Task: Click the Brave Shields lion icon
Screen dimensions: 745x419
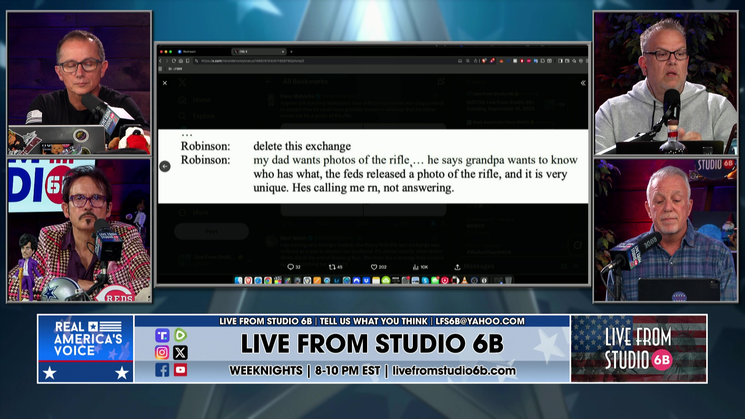Action: click(x=483, y=61)
